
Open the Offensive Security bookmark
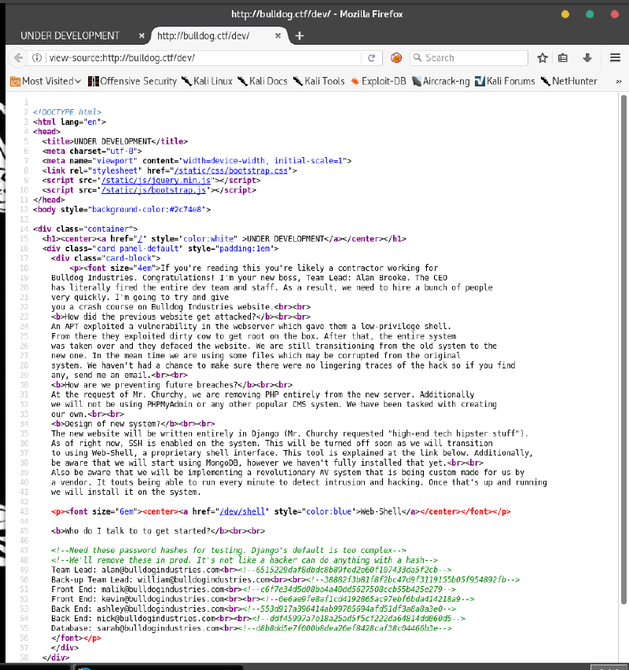(132, 81)
